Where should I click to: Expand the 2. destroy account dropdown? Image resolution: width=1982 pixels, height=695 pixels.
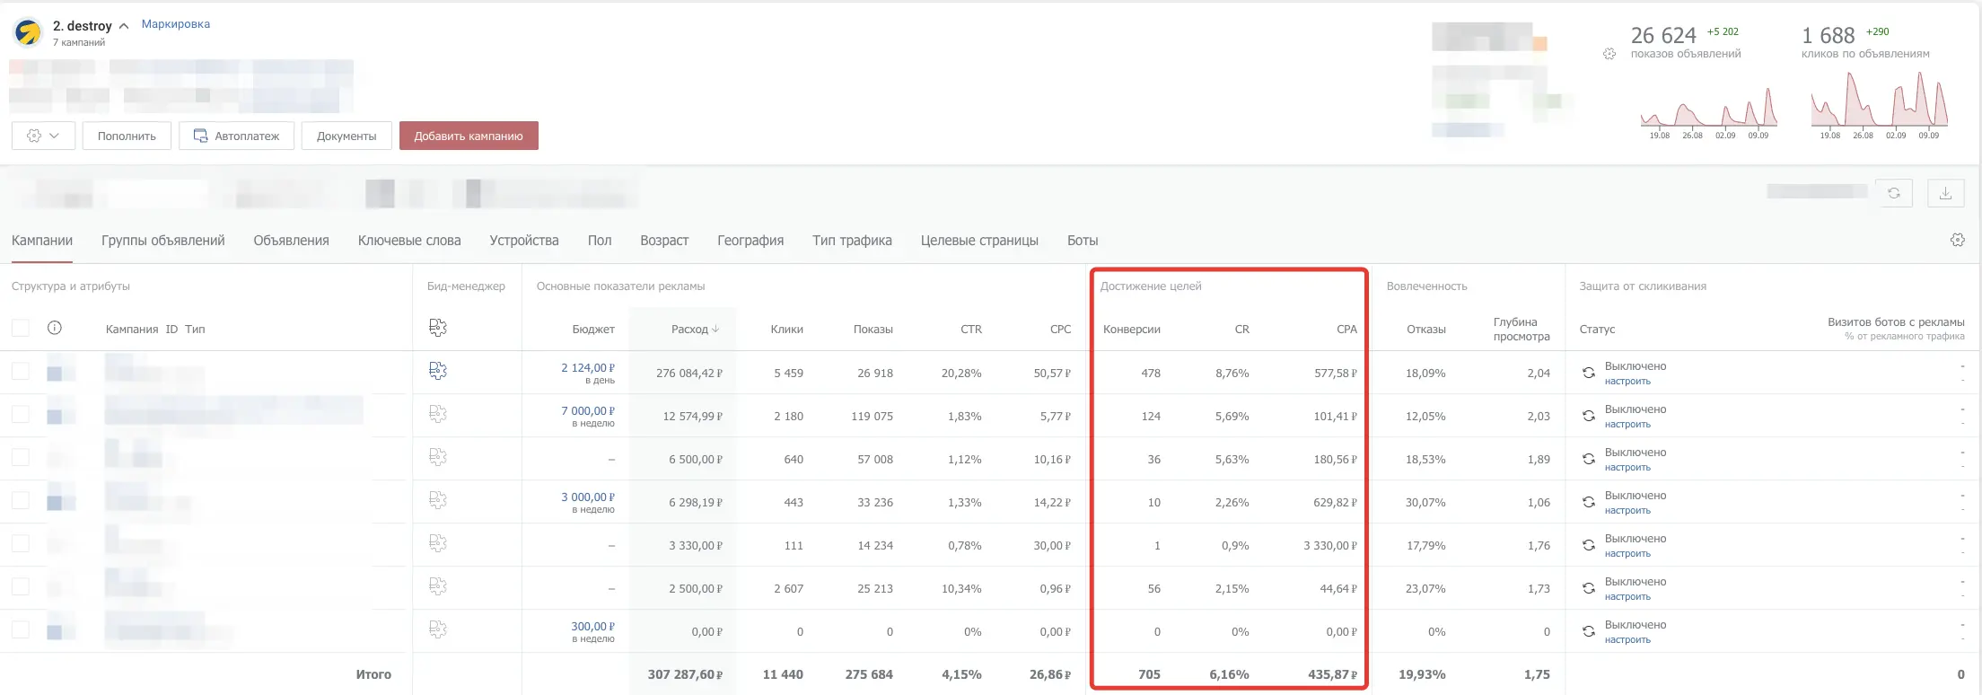point(124,26)
